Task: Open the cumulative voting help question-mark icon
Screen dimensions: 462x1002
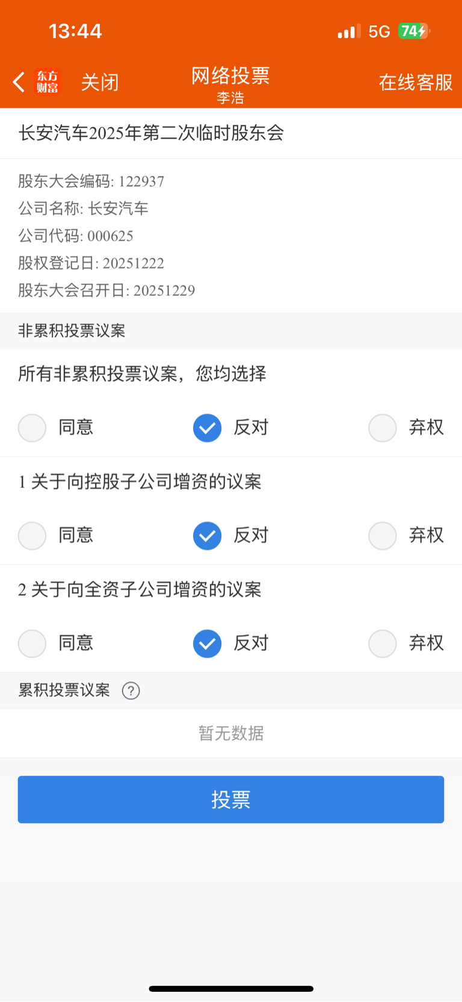Action: click(131, 690)
